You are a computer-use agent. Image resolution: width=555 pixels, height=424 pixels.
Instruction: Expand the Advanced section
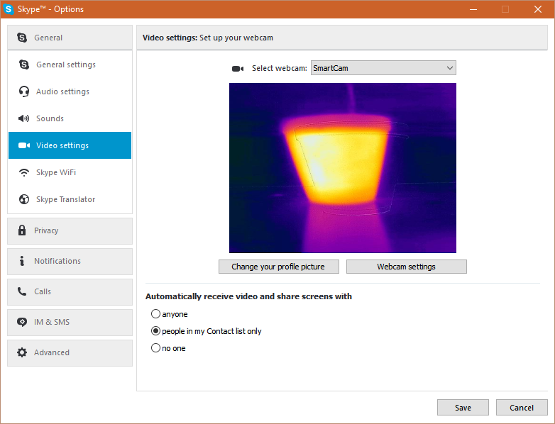(x=70, y=353)
